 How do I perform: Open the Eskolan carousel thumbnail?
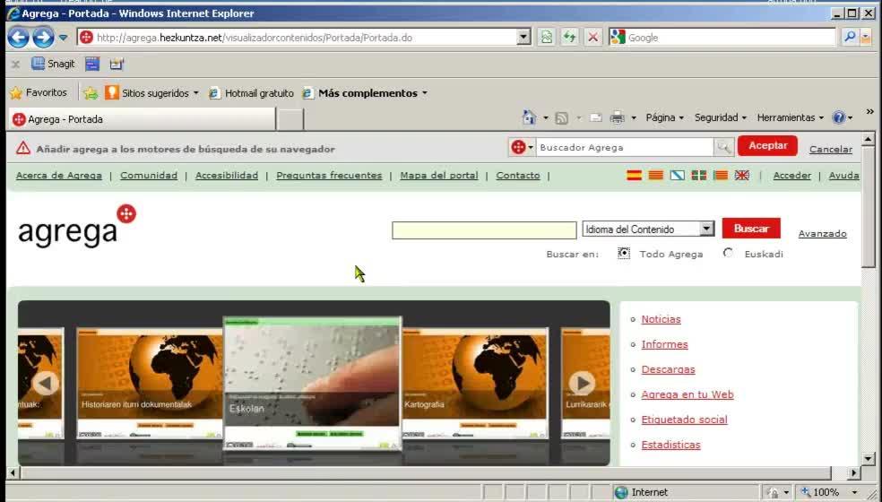coord(313,384)
